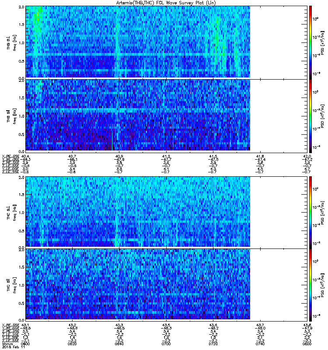The image size is (328, 350).
Task: Click the 1.5 frequency tick of the THC B∥ panel
Action: [21, 267]
